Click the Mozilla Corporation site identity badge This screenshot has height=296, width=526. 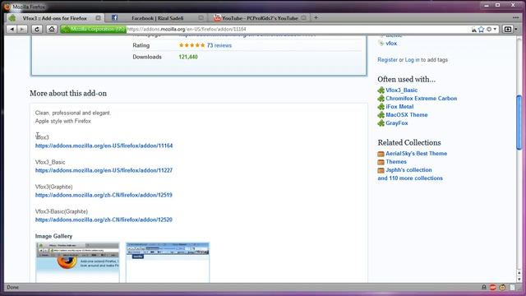tap(93, 30)
